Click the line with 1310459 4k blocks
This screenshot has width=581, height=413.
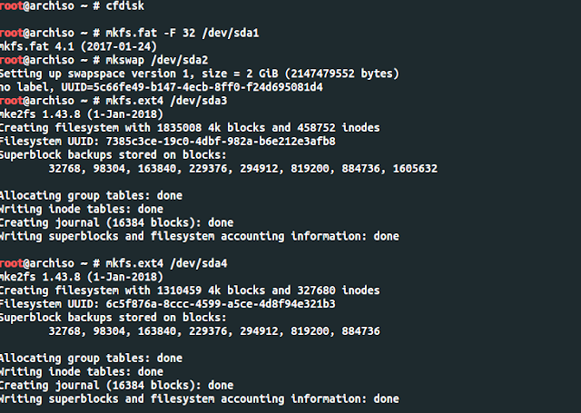click(189, 290)
